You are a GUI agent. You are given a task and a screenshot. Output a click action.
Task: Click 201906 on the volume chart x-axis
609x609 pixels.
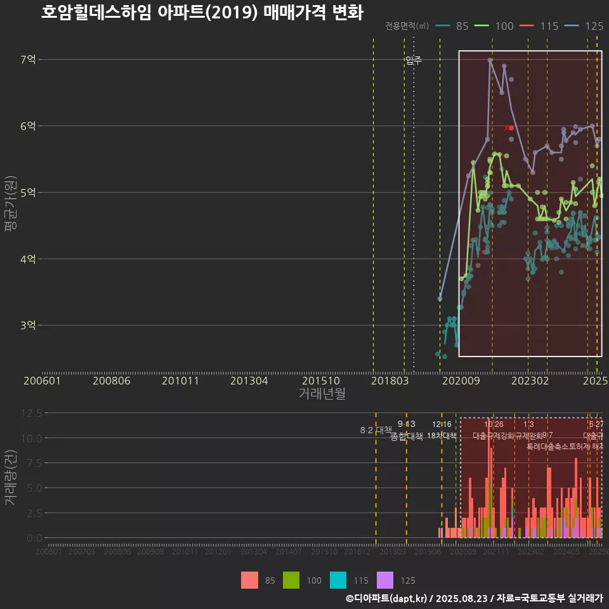[x=428, y=551]
